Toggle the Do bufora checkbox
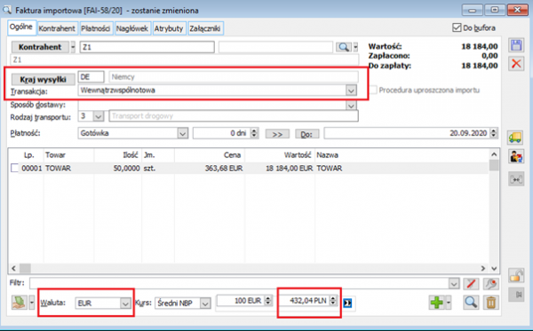This screenshot has height=331, width=533. [x=457, y=28]
